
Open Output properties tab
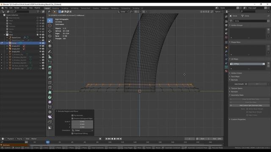226,25
